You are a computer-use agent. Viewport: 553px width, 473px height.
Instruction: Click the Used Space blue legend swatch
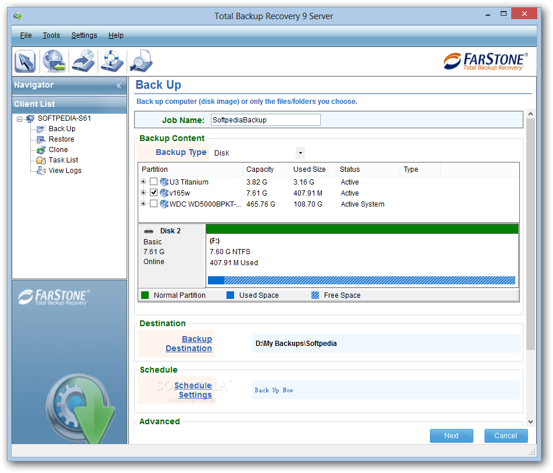click(230, 295)
